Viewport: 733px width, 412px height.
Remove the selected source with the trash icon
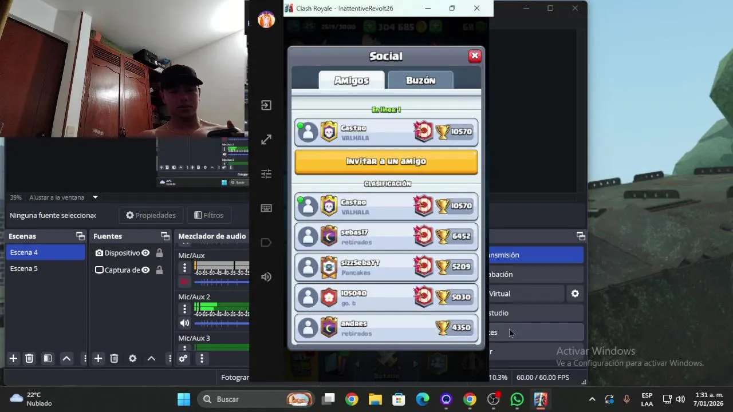pos(114,358)
